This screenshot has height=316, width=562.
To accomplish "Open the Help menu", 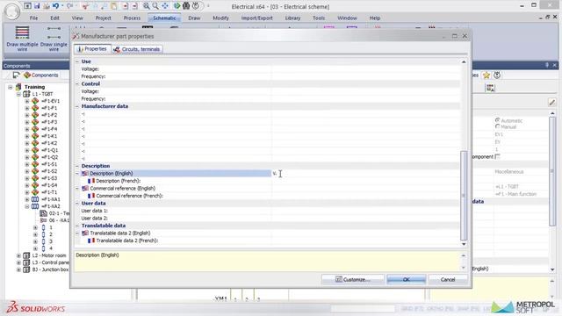I will [375, 18].
